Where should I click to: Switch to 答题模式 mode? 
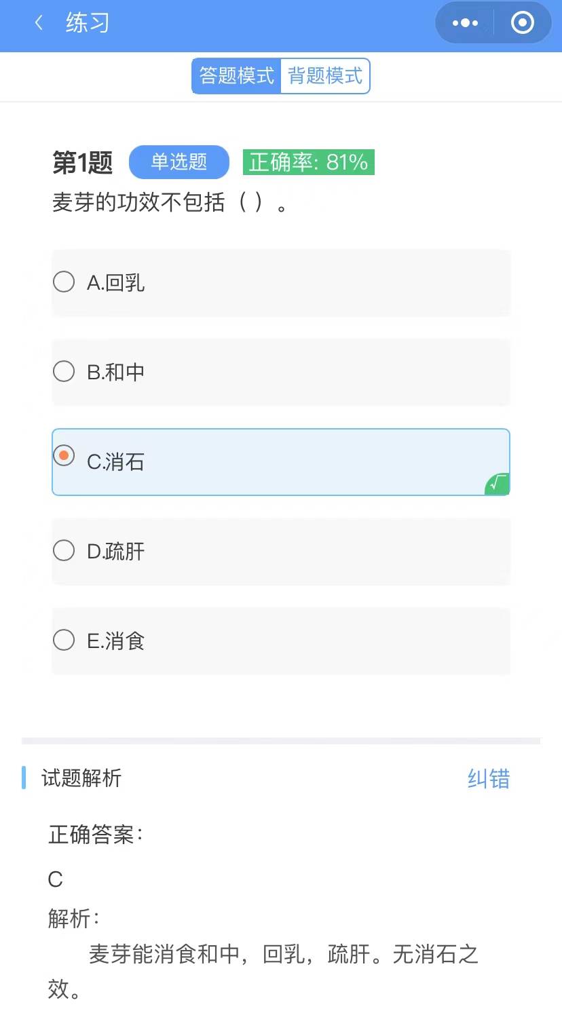pos(237,76)
